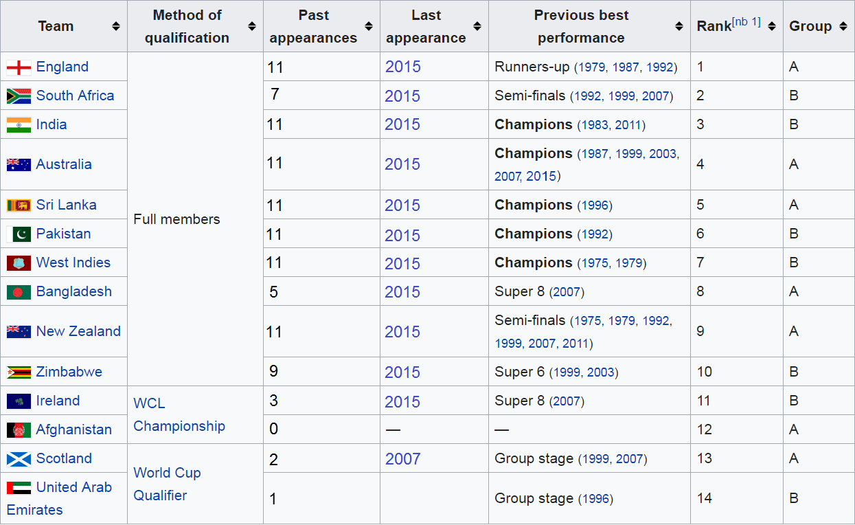This screenshot has width=855, height=525.
Task: Click the South Africa flag icon
Action: coord(19,96)
